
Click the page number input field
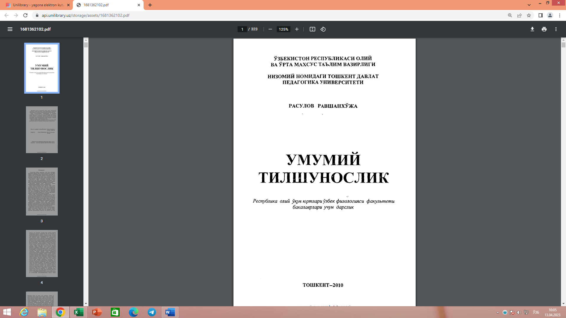click(x=242, y=29)
